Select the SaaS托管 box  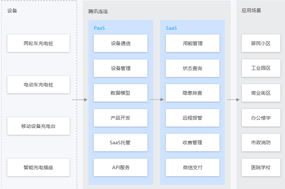[120, 143]
